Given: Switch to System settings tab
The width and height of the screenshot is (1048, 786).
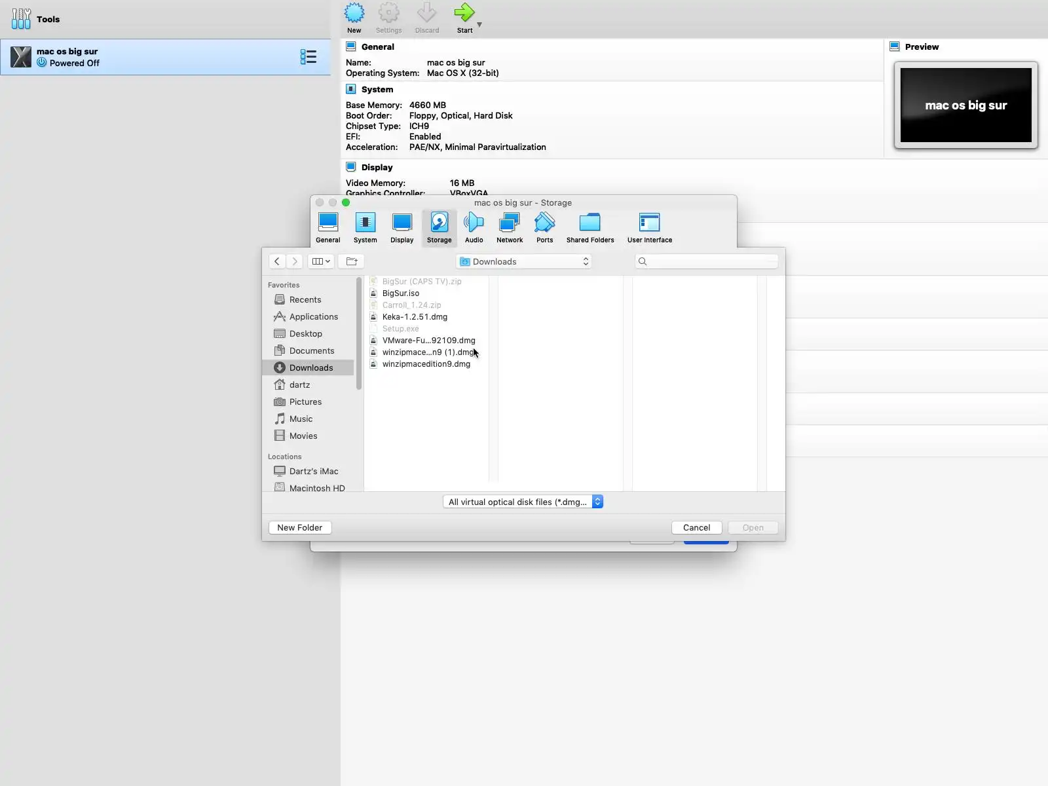Looking at the screenshot, I should (x=365, y=228).
